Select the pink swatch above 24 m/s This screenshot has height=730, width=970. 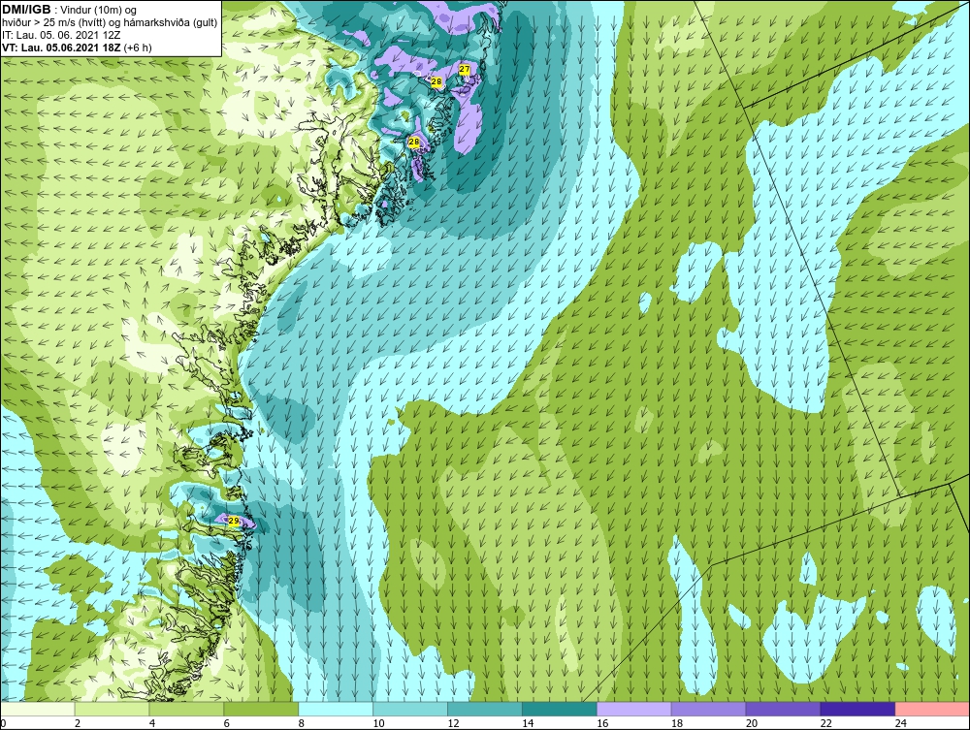point(932,709)
